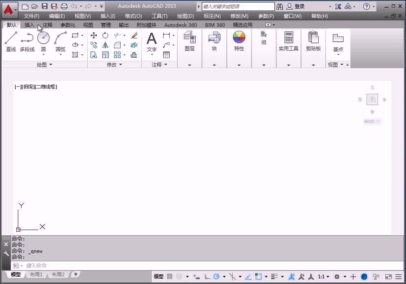Select the Stretch tool icon

94,55
